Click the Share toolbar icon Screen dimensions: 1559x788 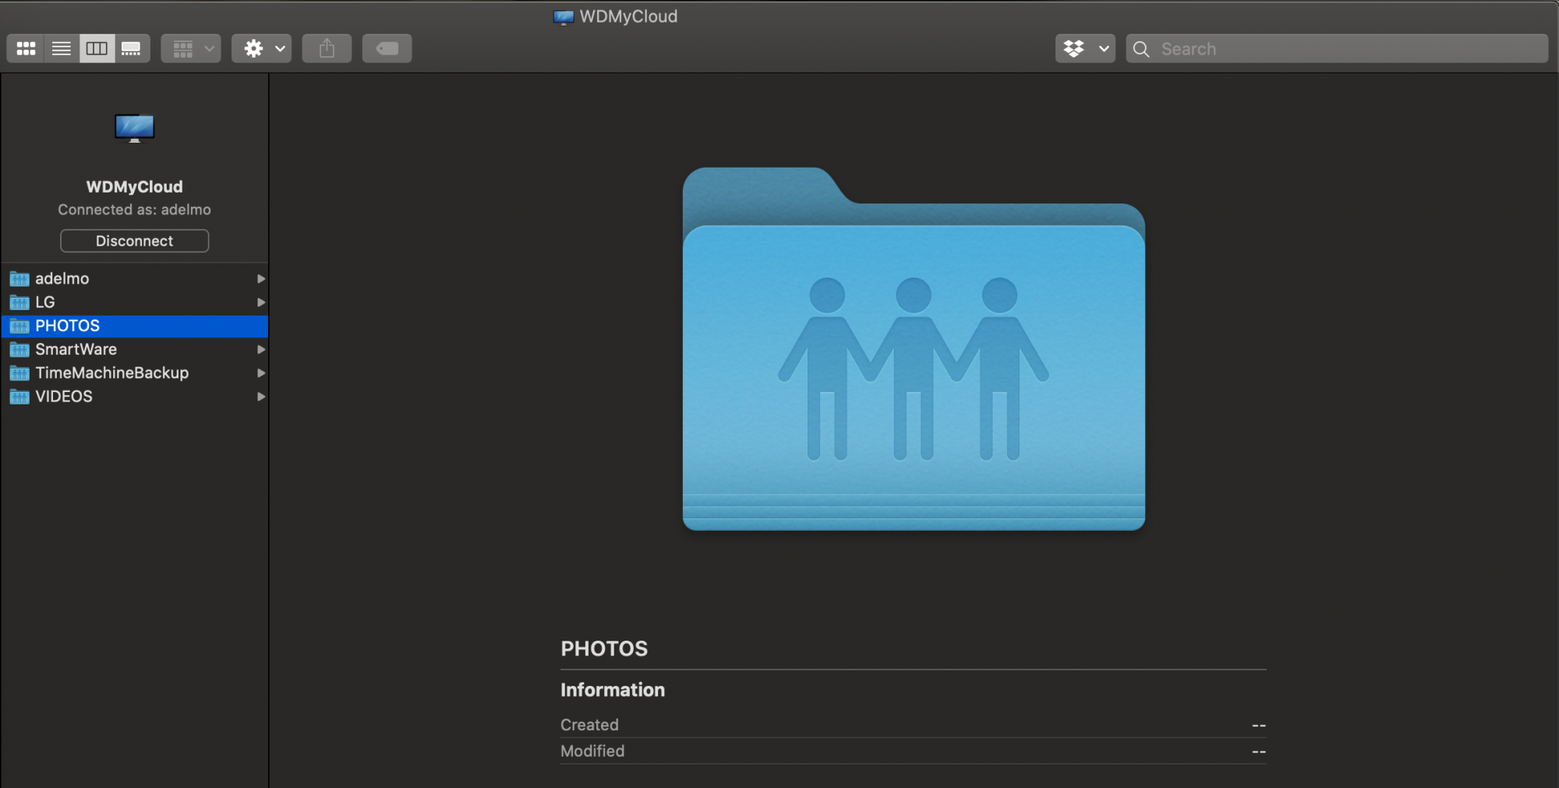pyautogui.click(x=327, y=48)
